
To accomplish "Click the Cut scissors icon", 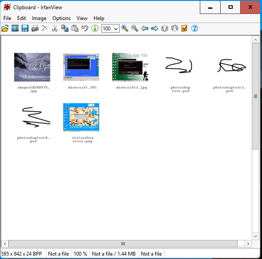I will pyautogui.click(x=55, y=29).
